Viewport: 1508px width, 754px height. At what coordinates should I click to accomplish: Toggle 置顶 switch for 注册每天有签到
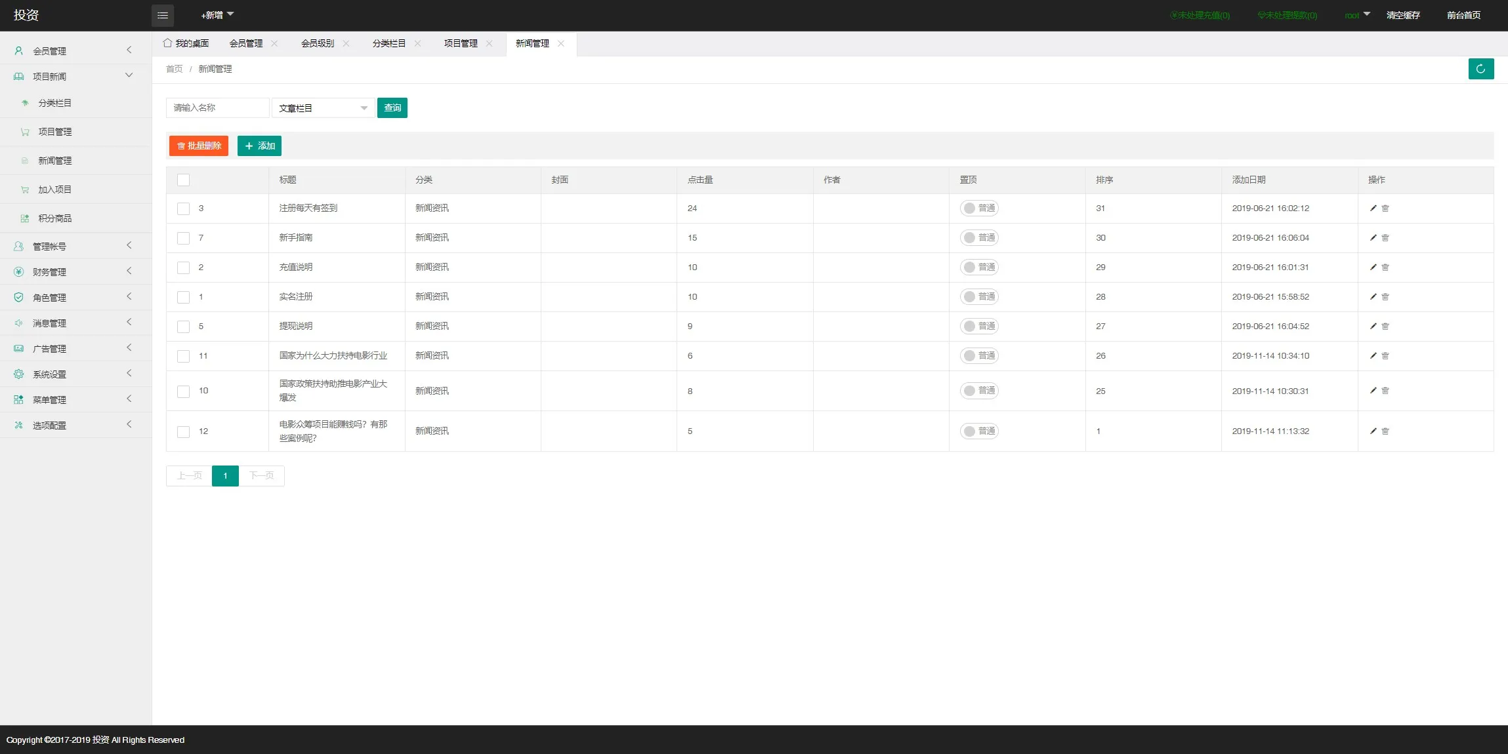(979, 208)
